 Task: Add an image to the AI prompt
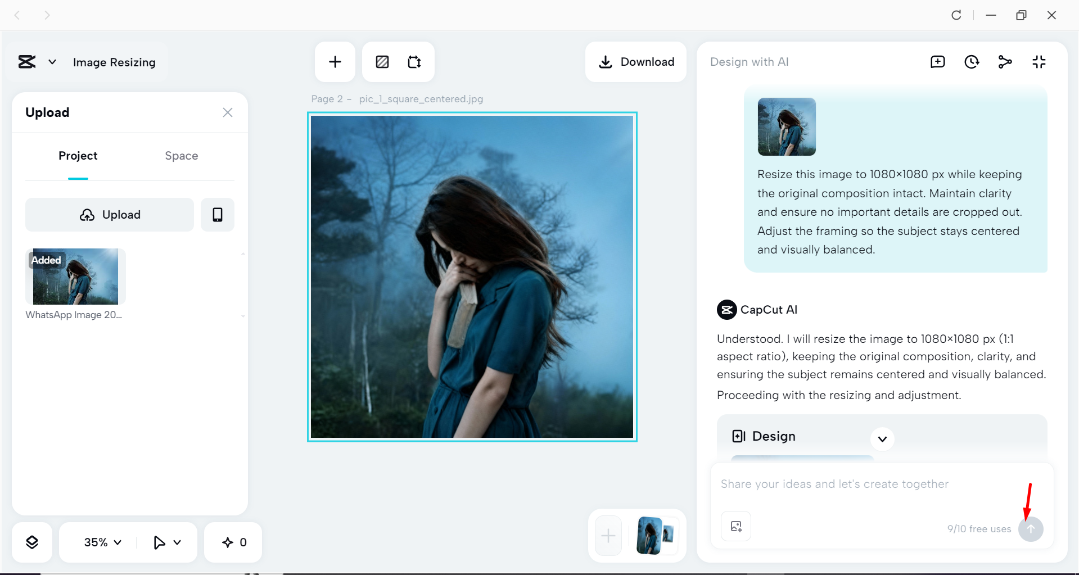click(x=735, y=526)
